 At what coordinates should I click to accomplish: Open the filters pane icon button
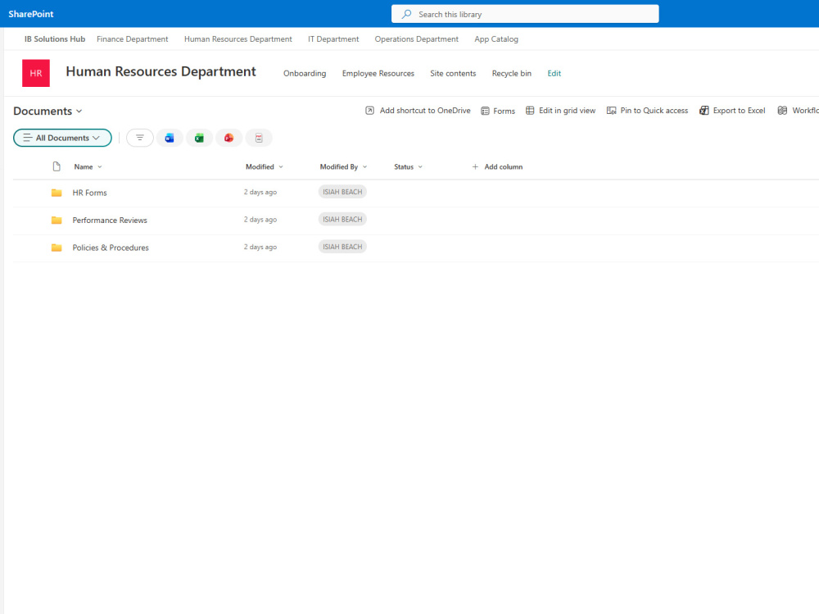coord(140,138)
